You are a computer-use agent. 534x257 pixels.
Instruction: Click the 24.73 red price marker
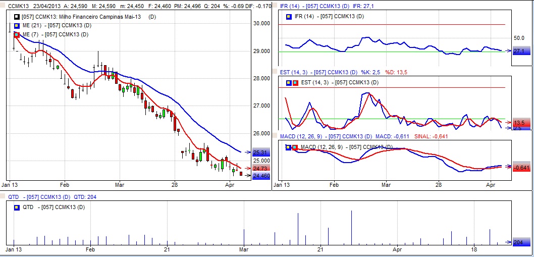pos(261,168)
